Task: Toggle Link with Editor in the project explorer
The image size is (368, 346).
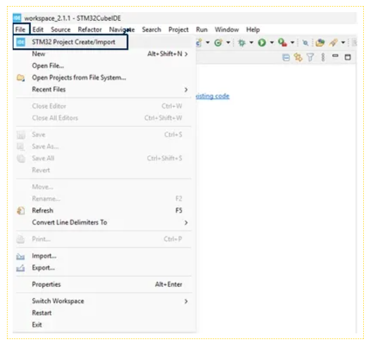Action: [x=298, y=57]
